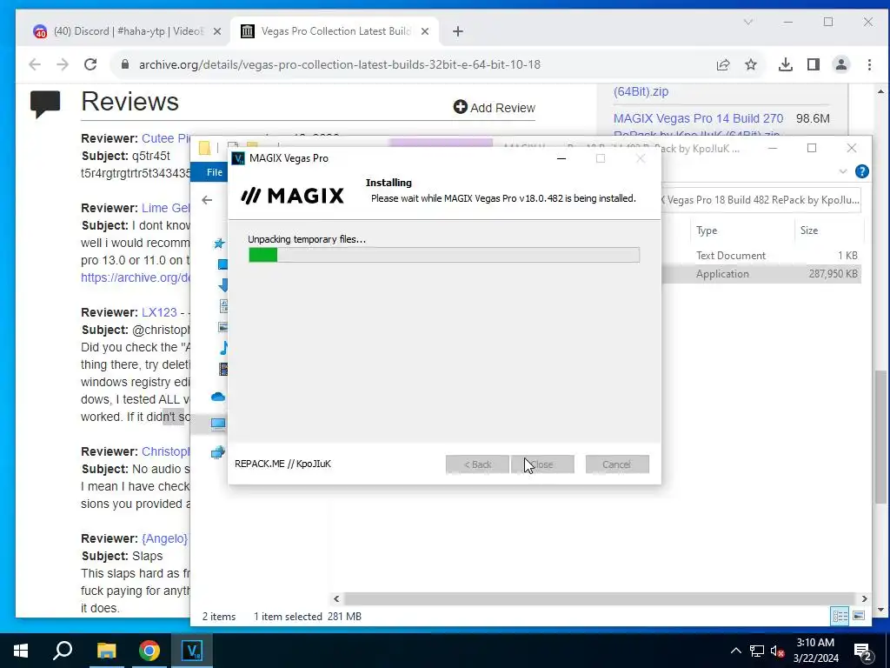Open Windows taskbar search
This screenshot has height=668, width=890.
(x=63, y=651)
